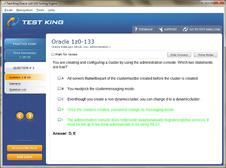This screenshot has height=168, width=226.
Task: Click the Oracle 1z0-133 heading
Action: click(73, 42)
